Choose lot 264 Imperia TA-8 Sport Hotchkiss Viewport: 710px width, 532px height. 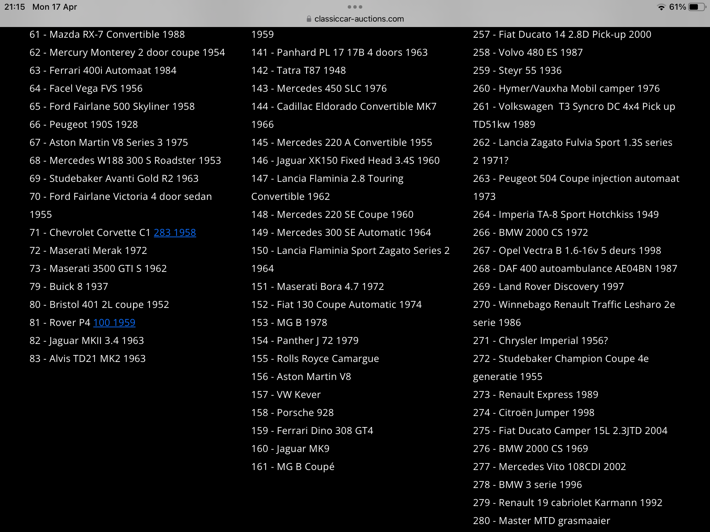click(566, 214)
